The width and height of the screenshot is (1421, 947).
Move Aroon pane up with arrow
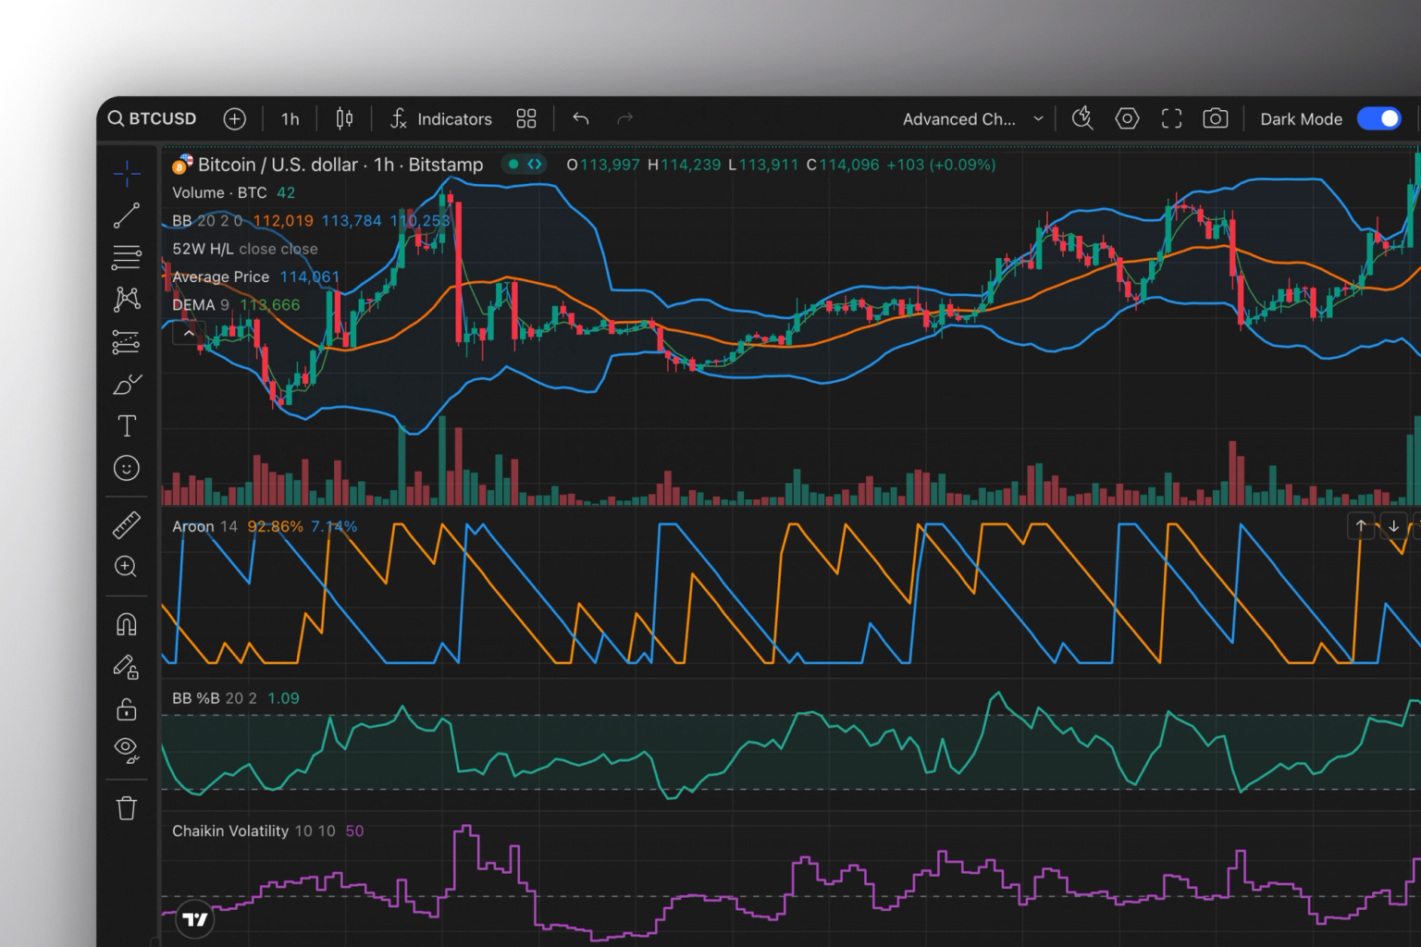tap(1361, 525)
